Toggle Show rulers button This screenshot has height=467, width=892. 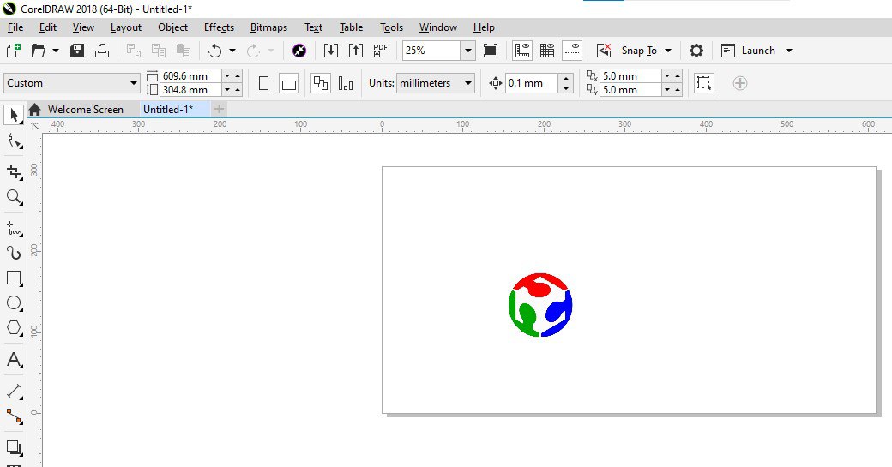click(x=522, y=51)
